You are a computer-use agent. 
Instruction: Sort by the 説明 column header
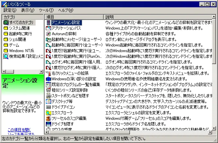point(158,17)
